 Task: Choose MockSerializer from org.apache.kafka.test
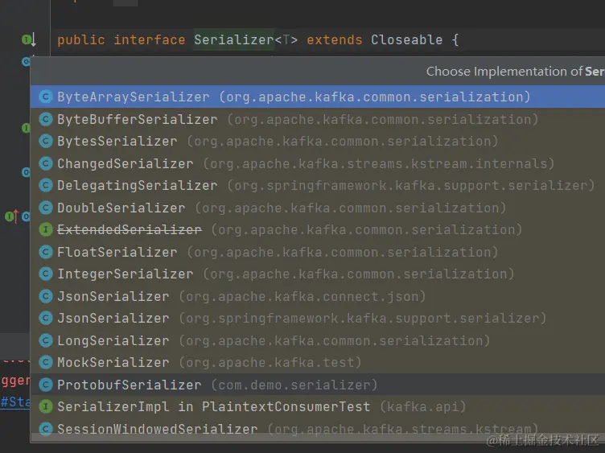(x=318, y=362)
